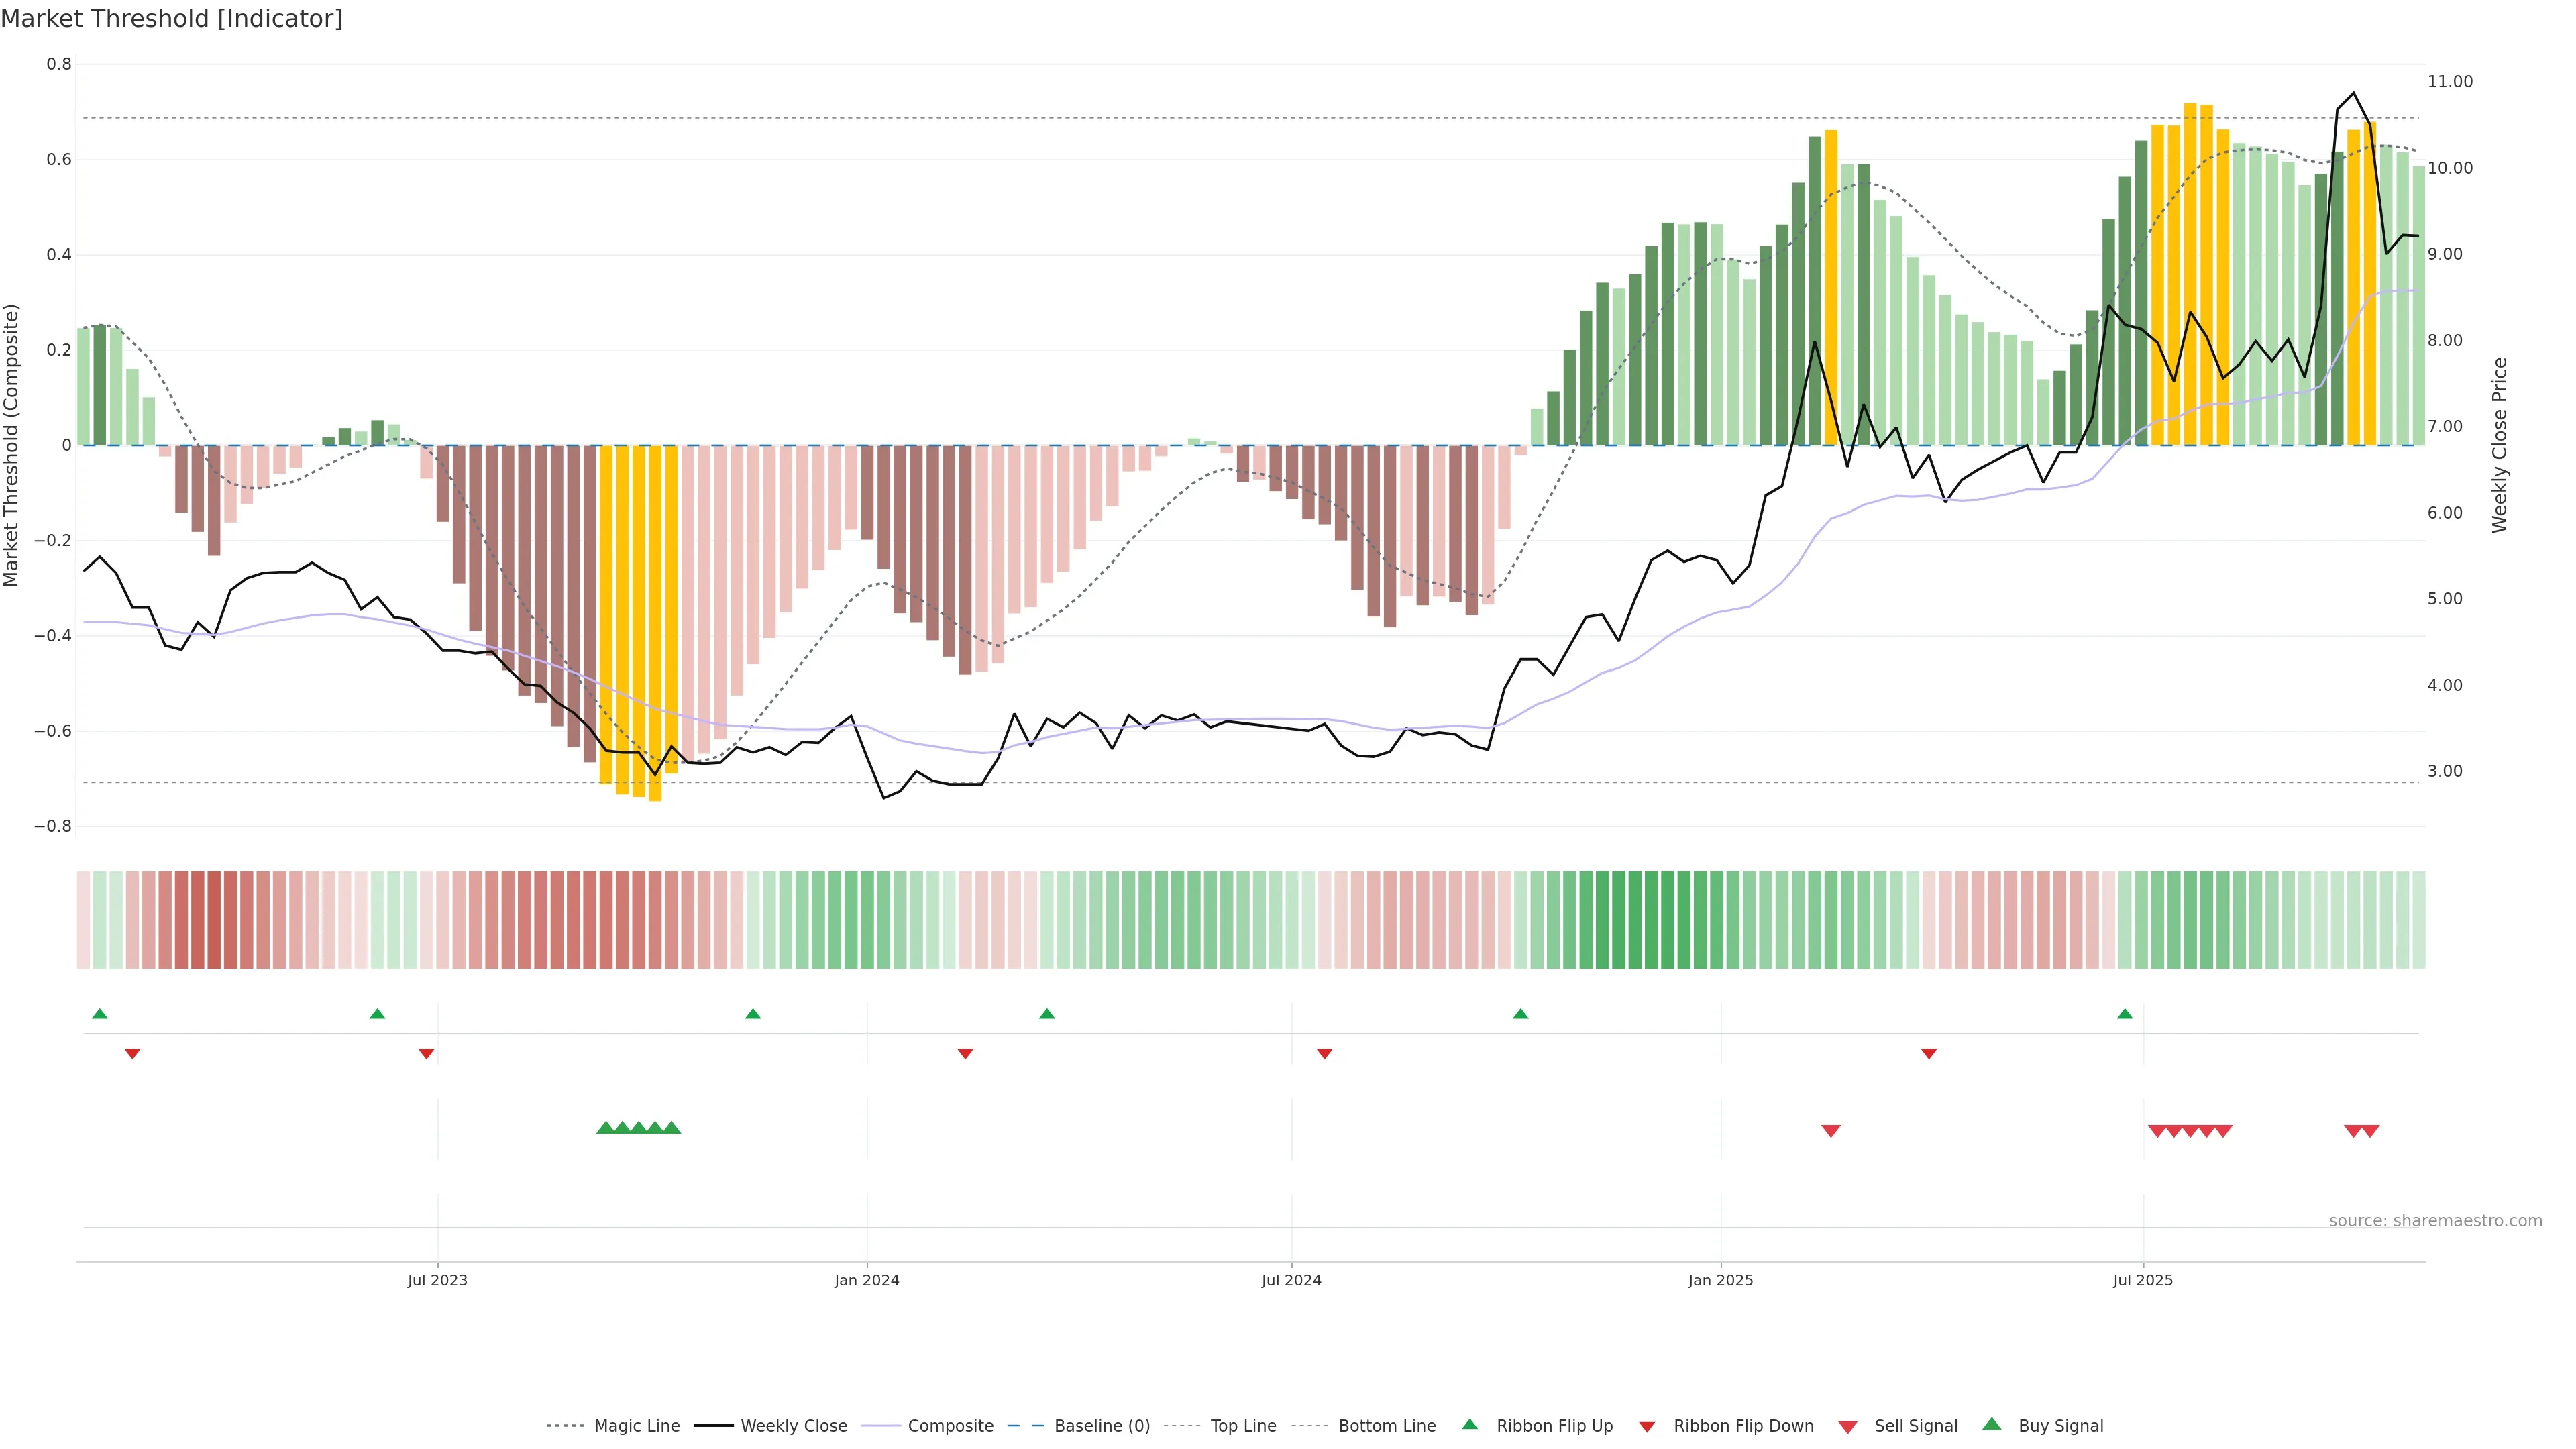This screenshot has width=2576, height=1449.
Task: Click the Buy Signal legend triangle icon
Action: (x=1991, y=1424)
